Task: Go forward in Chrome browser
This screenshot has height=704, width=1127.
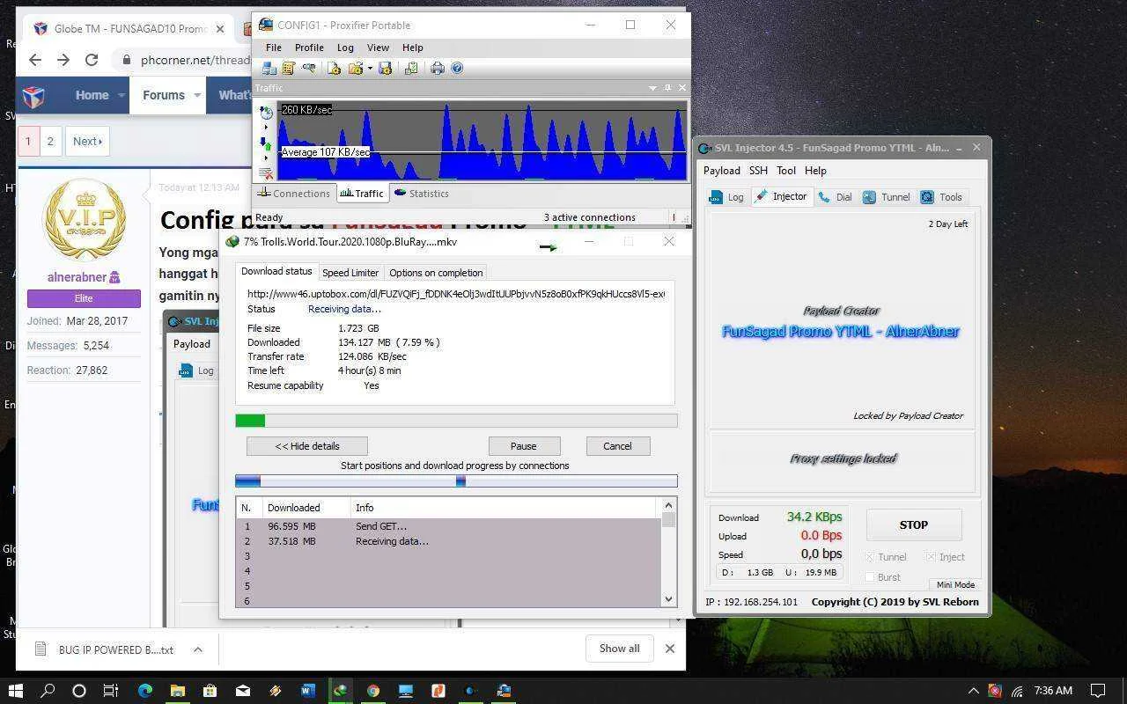Action: 63,60
